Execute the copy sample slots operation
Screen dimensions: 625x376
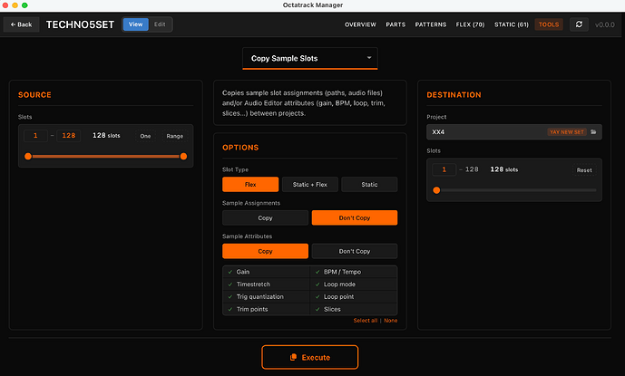[x=309, y=357]
